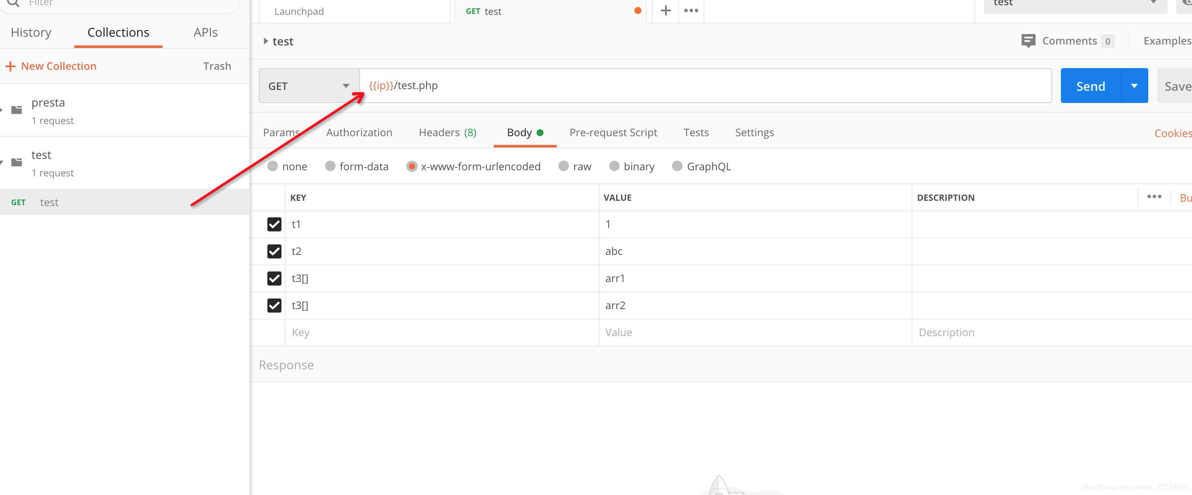Click the search magnifier icon in Filter

(13, 3)
